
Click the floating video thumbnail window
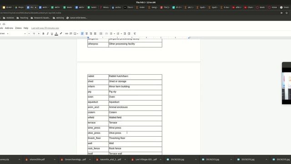click(x=286, y=83)
